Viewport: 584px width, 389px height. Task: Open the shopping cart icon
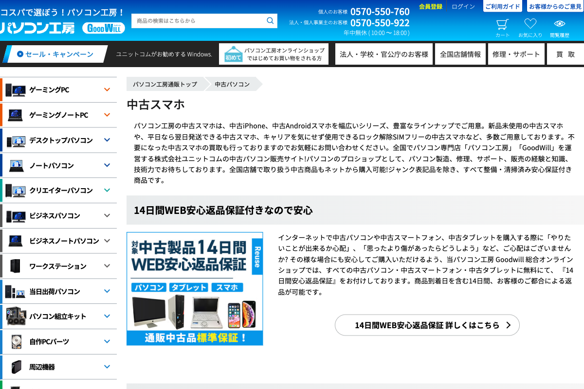click(x=502, y=25)
